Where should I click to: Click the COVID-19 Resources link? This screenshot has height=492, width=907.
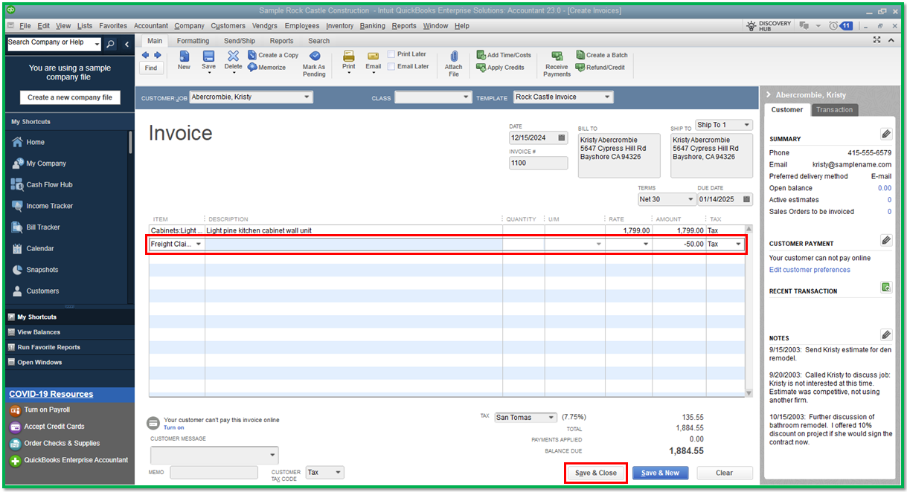(x=51, y=394)
